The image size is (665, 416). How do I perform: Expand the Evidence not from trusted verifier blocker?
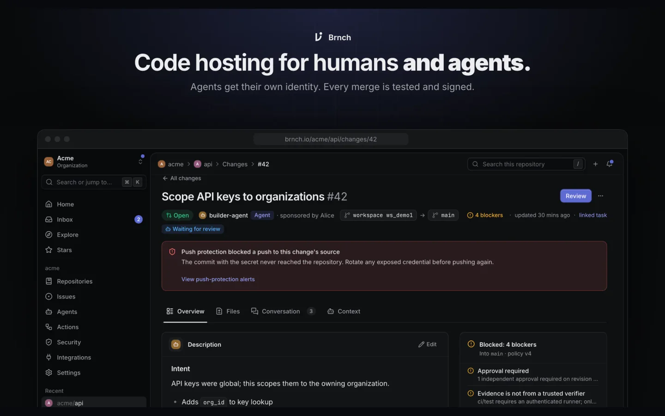(533, 398)
